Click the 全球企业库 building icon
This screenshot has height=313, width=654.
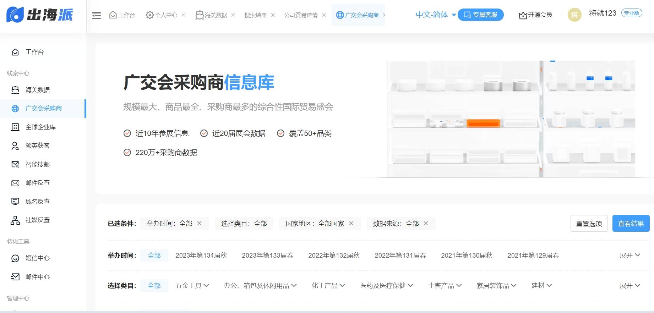(x=15, y=127)
